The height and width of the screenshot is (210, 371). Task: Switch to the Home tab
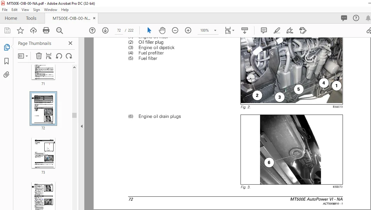click(x=11, y=18)
